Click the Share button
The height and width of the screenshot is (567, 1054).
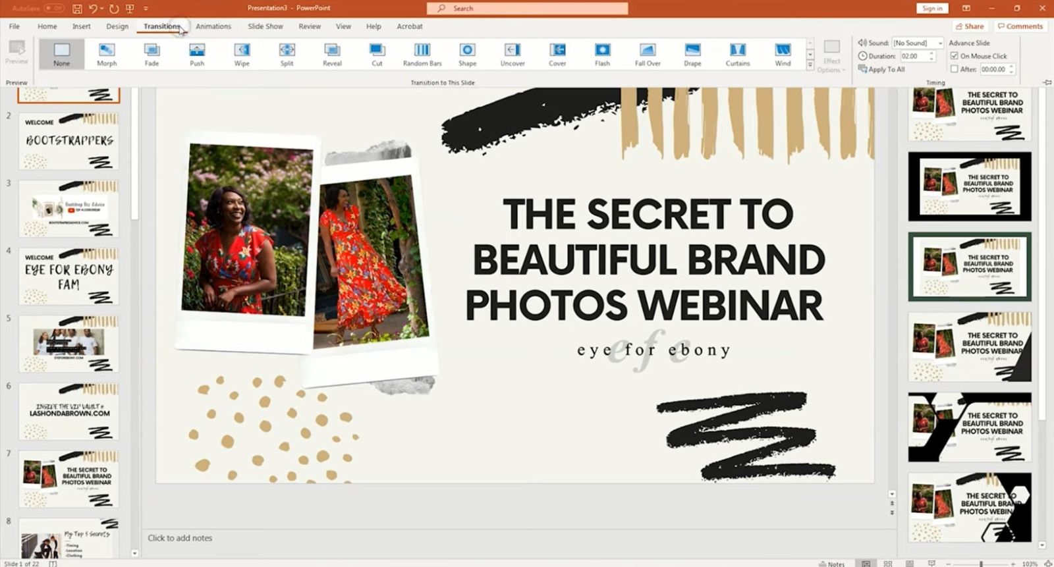coord(969,26)
